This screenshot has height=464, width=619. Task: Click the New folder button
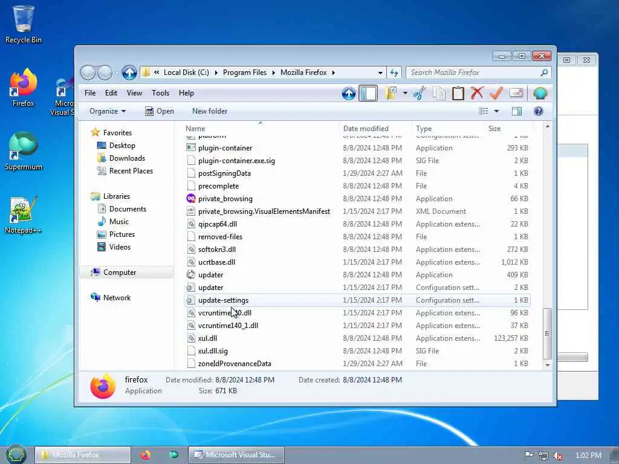210,111
